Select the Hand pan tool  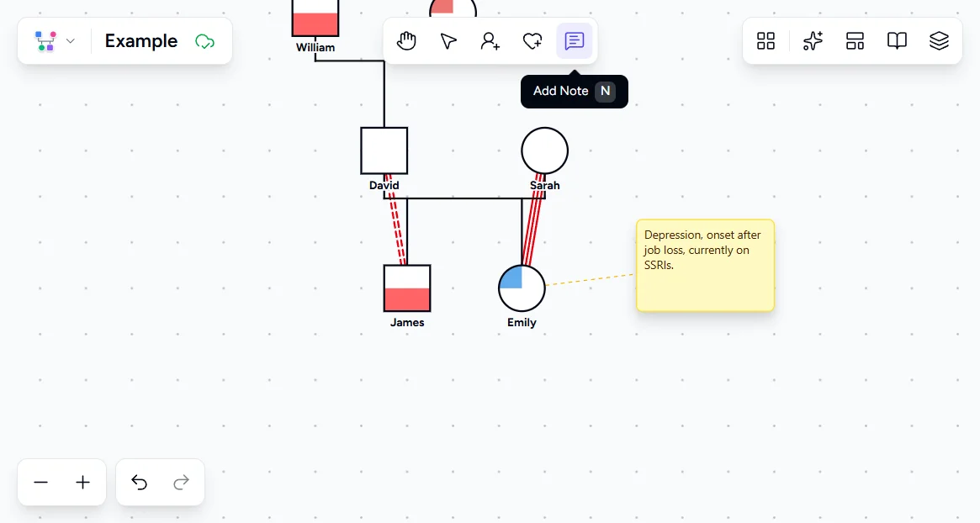pos(406,41)
